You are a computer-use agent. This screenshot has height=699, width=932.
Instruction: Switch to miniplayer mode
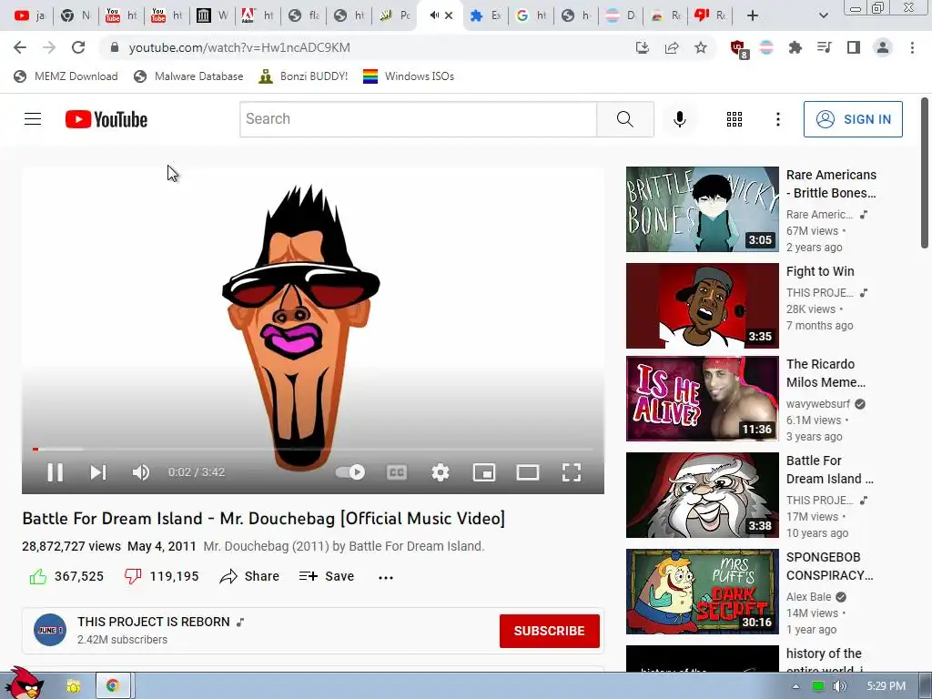[x=484, y=472]
